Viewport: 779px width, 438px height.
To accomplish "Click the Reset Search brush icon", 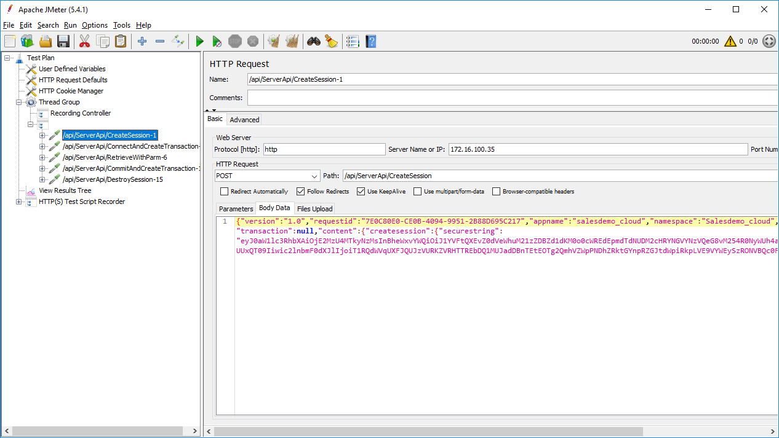I will [331, 41].
